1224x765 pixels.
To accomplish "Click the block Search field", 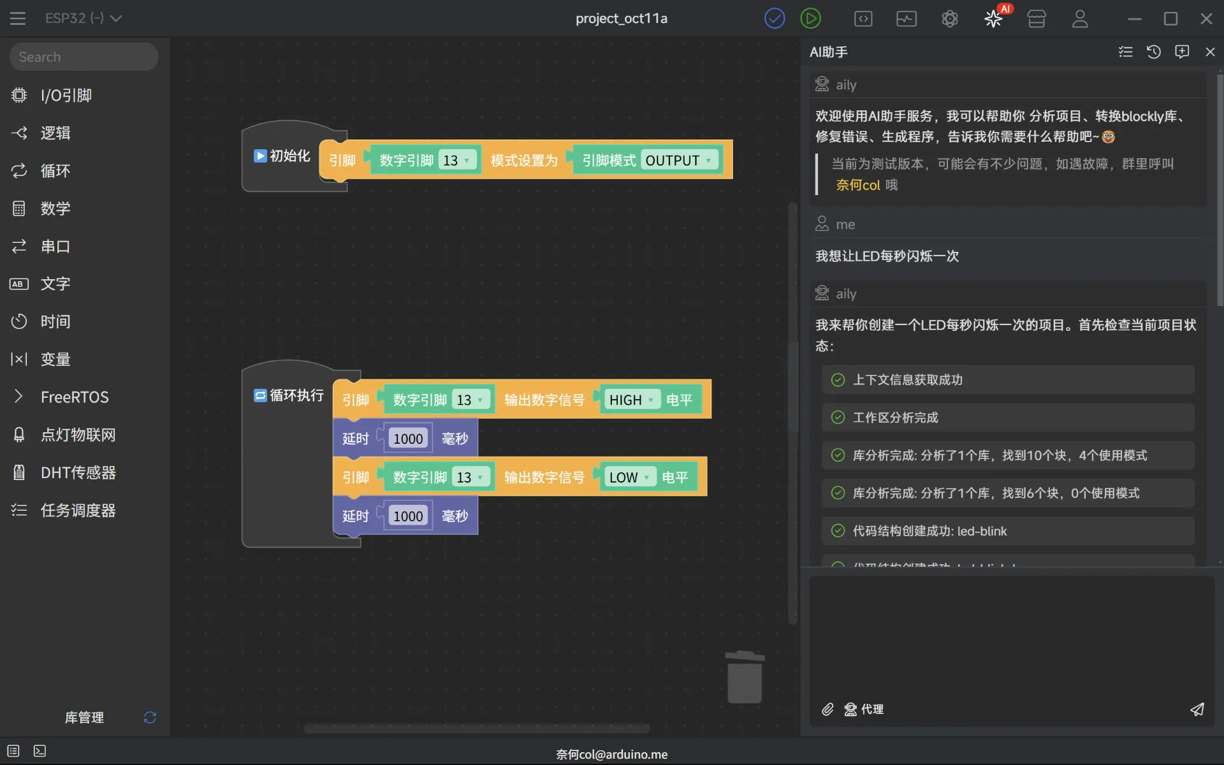I will [84, 57].
